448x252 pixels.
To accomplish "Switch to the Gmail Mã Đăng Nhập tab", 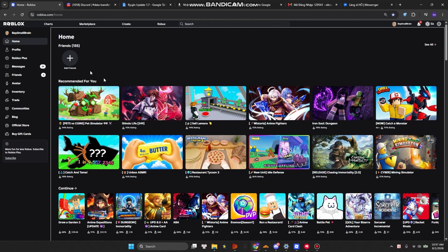I will 313,5.
